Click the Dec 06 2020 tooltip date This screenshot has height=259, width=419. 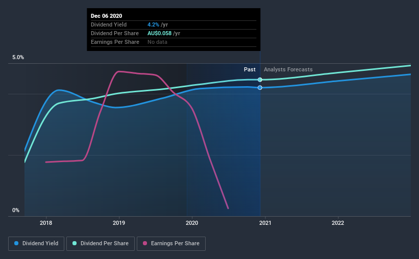click(106, 16)
